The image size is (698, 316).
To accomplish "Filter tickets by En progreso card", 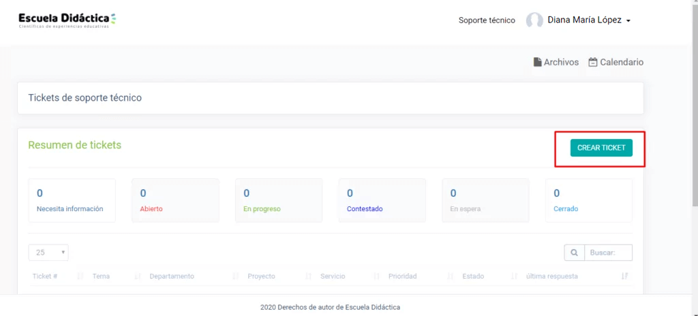I will (279, 200).
